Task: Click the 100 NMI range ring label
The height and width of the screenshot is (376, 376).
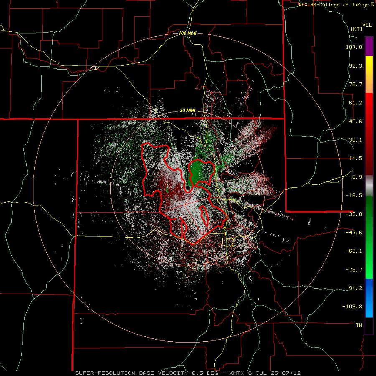Action: (x=188, y=33)
